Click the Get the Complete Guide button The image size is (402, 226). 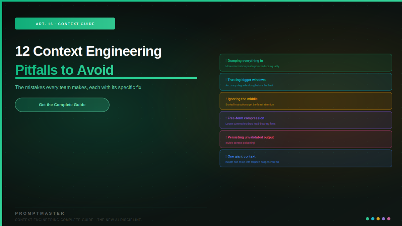(x=62, y=105)
